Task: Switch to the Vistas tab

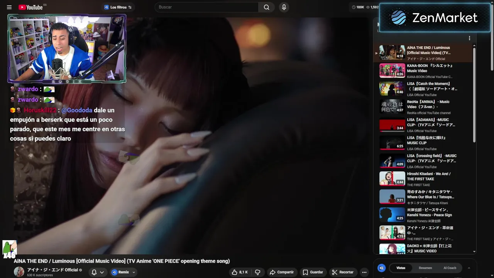Action: [401, 268]
